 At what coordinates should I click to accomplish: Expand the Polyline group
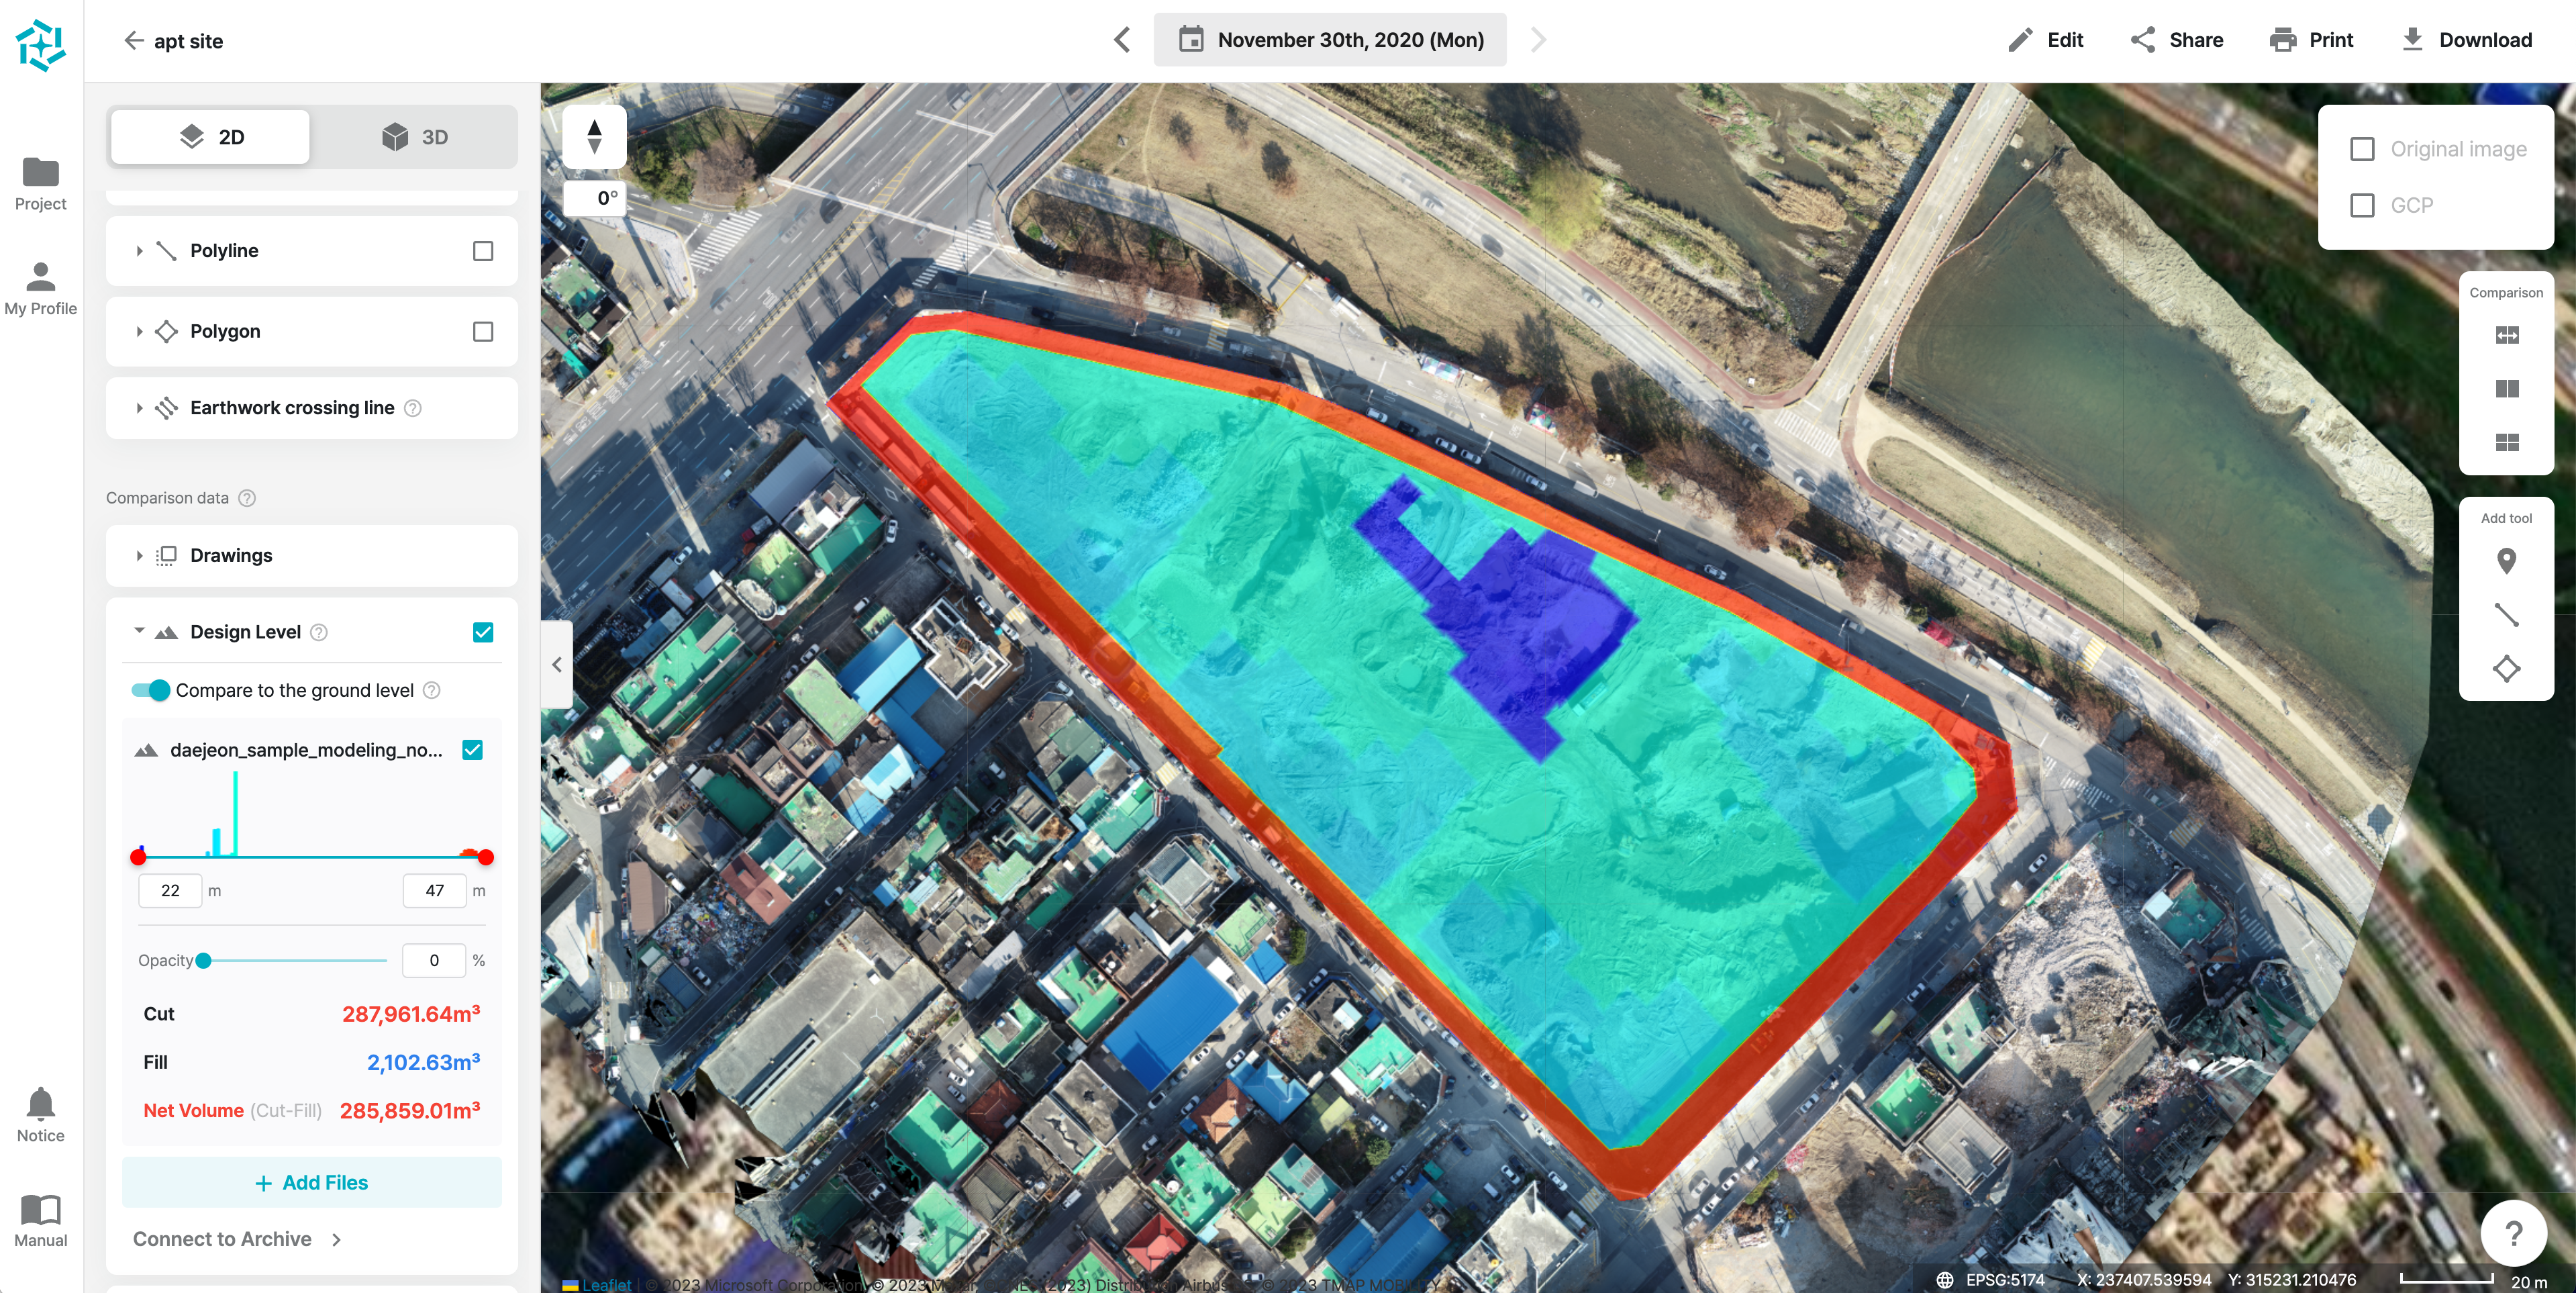139,251
